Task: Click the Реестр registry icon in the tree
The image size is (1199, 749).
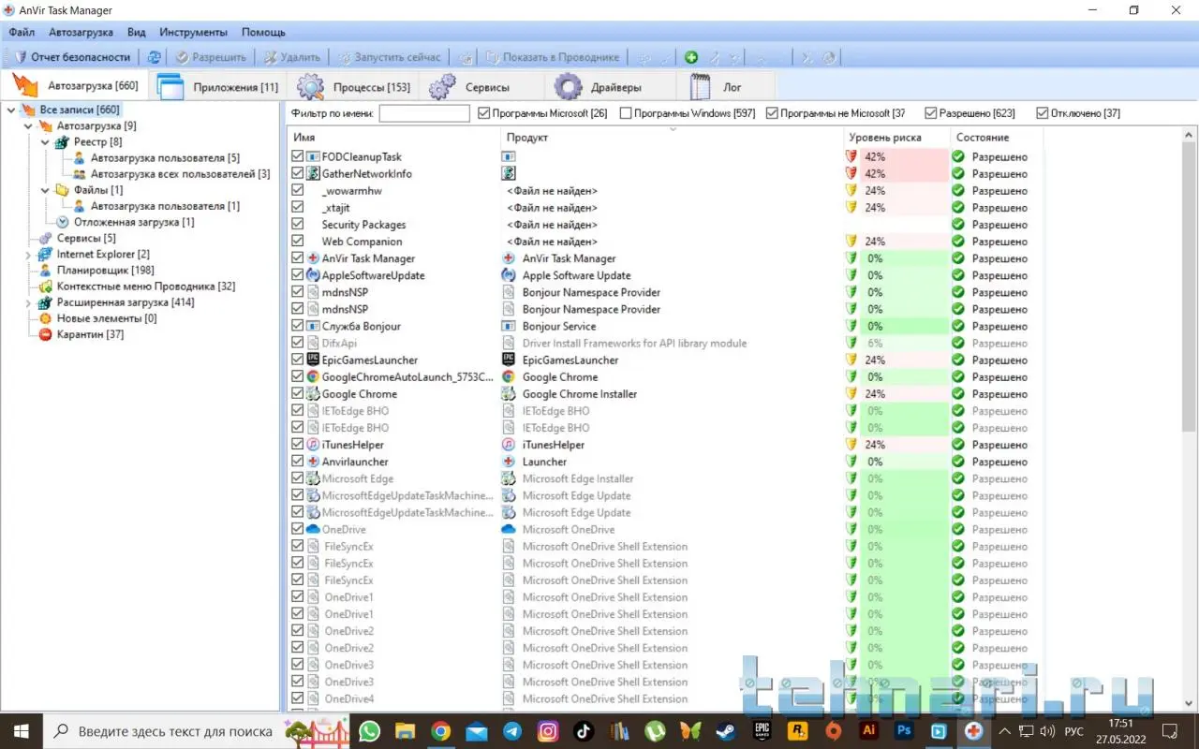Action: tap(63, 141)
